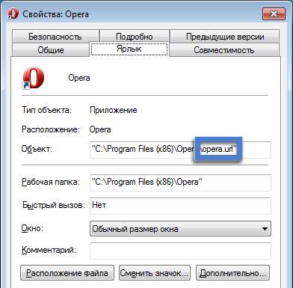Open the Дополнительно settings
The image size is (293, 288).
click(232, 273)
